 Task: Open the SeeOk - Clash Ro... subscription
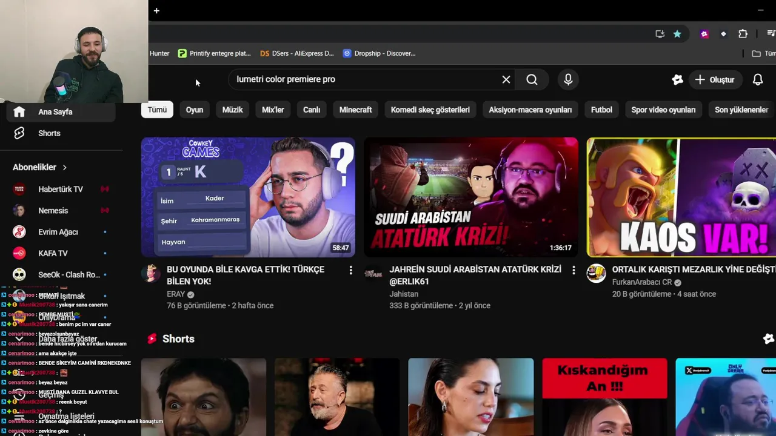(x=61, y=275)
